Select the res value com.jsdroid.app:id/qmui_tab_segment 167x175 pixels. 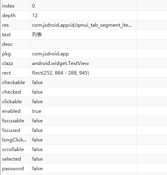(82, 25)
